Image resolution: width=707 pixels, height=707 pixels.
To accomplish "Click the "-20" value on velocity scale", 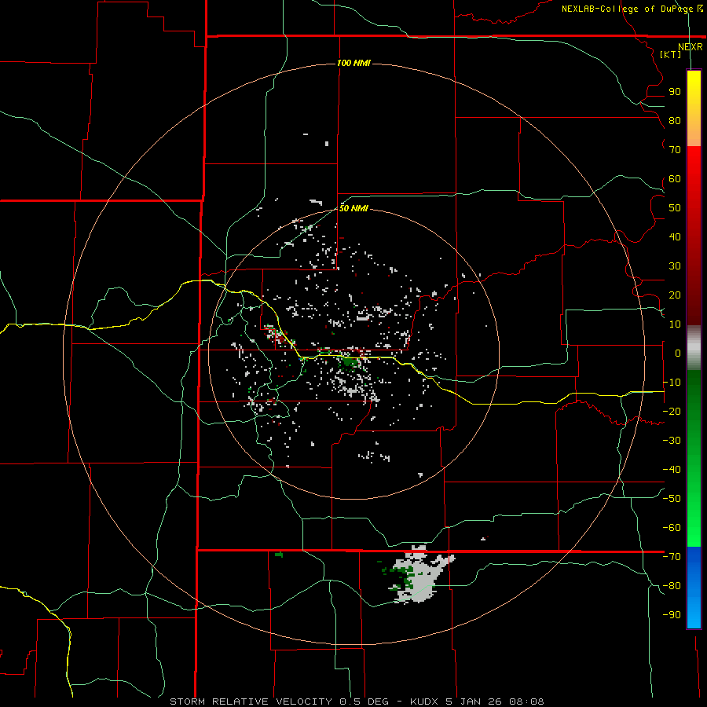I will pyautogui.click(x=672, y=412).
